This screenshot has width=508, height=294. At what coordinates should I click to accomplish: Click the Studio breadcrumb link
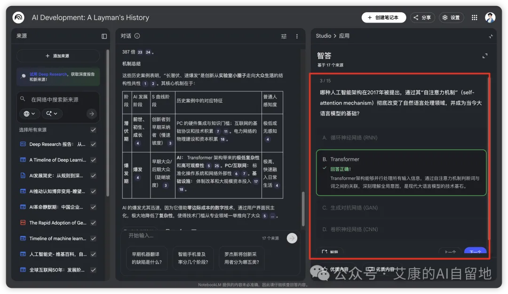click(323, 36)
